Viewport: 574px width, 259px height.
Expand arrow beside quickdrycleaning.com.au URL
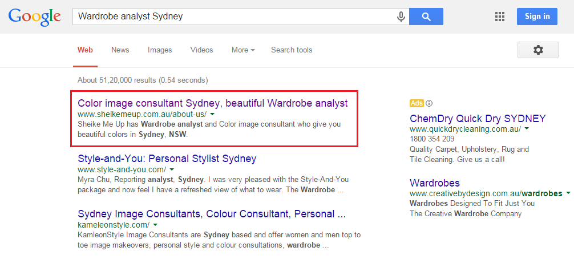click(527, 129)
